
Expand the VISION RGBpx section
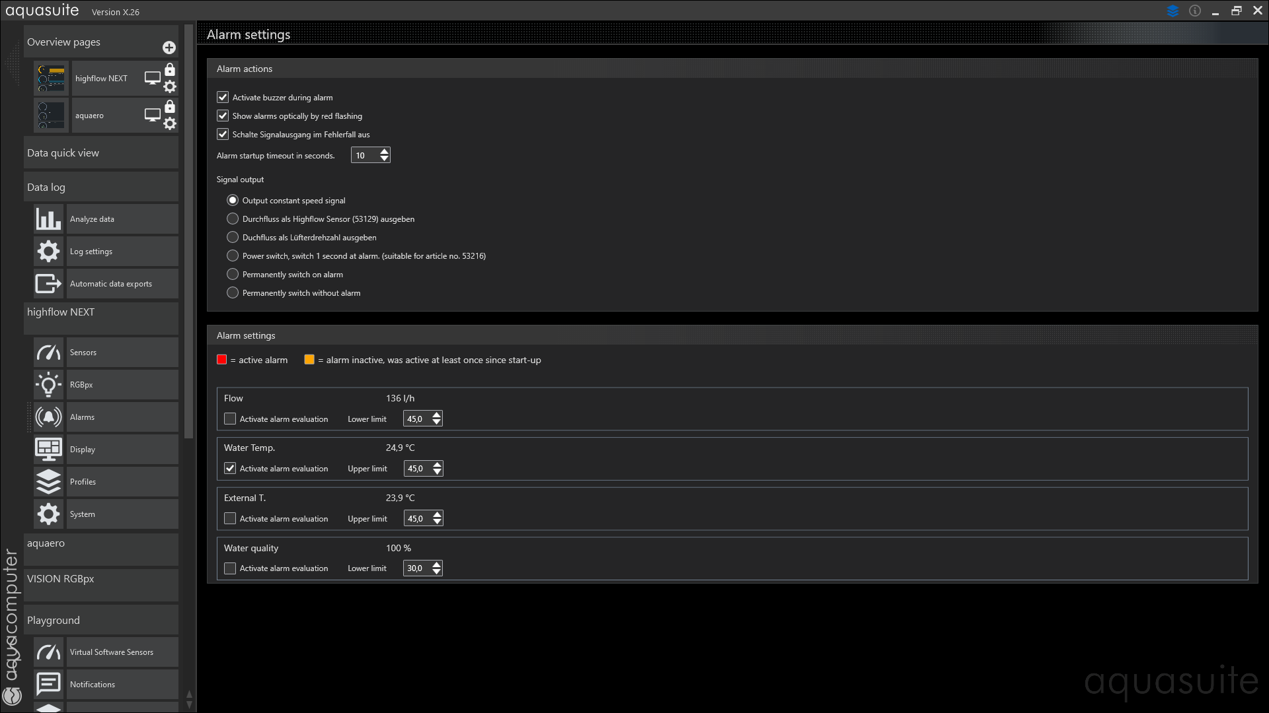tap(100, 585)
